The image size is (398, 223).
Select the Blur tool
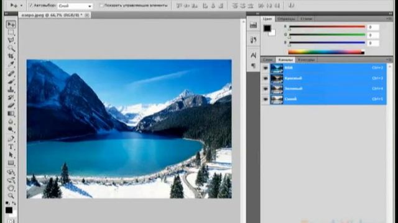click(x=11, y=121)
